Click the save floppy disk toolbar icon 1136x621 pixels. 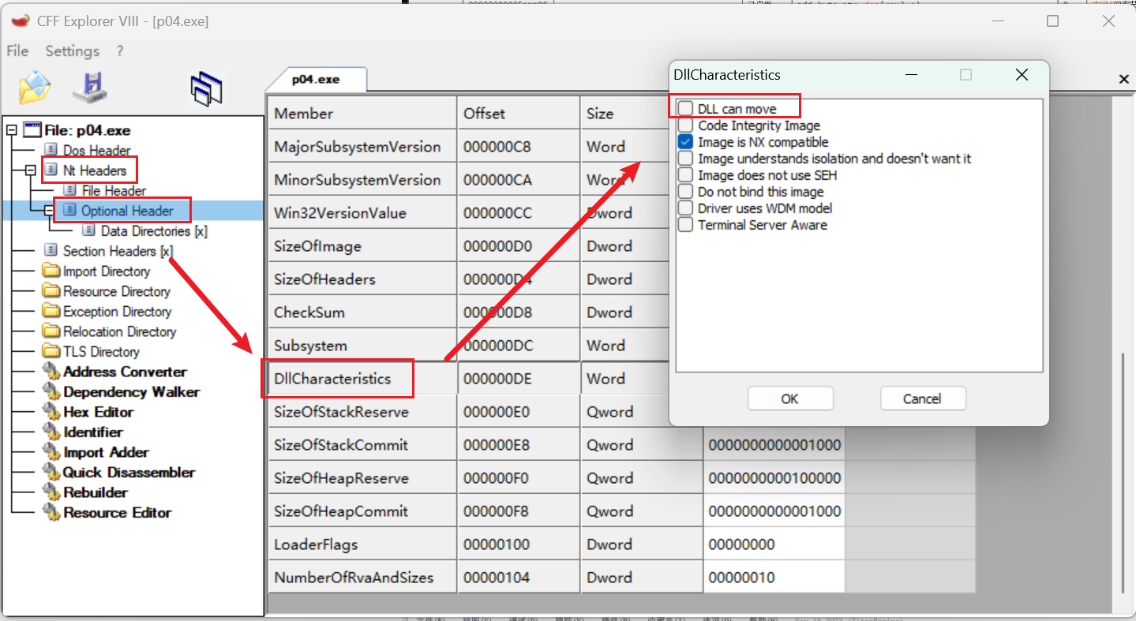tap(89, 87)
